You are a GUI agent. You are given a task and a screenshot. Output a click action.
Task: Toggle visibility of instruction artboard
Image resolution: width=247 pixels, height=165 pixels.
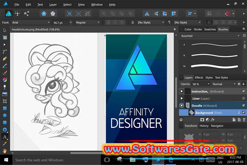[244, 91]
